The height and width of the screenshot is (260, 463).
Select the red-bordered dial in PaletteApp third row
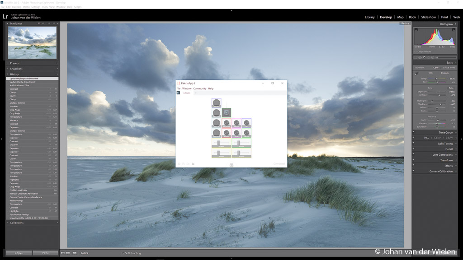(x=227, y=123)
